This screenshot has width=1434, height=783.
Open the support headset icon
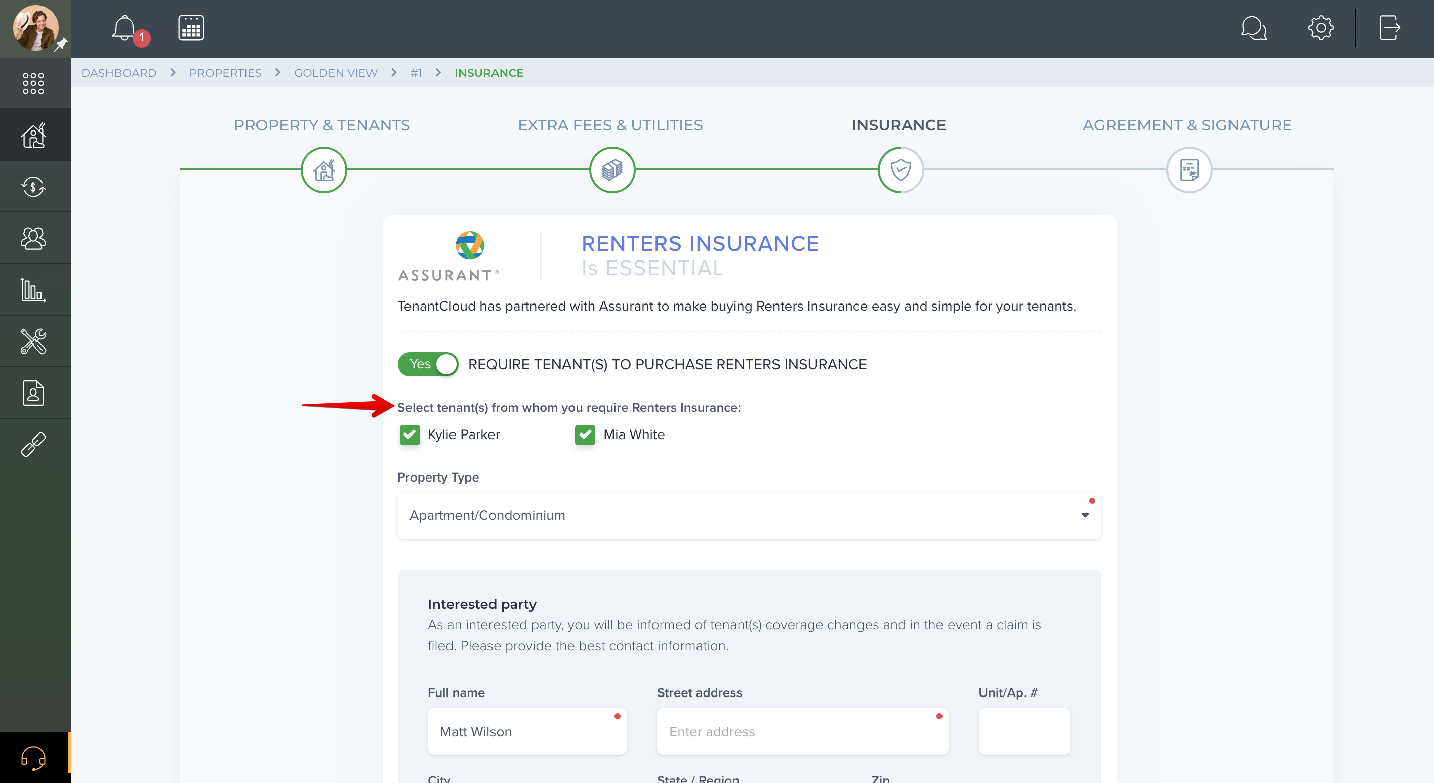click(33, 758)
